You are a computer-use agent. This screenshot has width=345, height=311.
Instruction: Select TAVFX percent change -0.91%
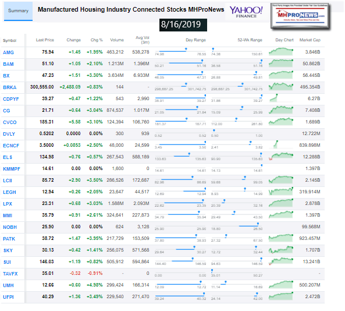(95, 273)
